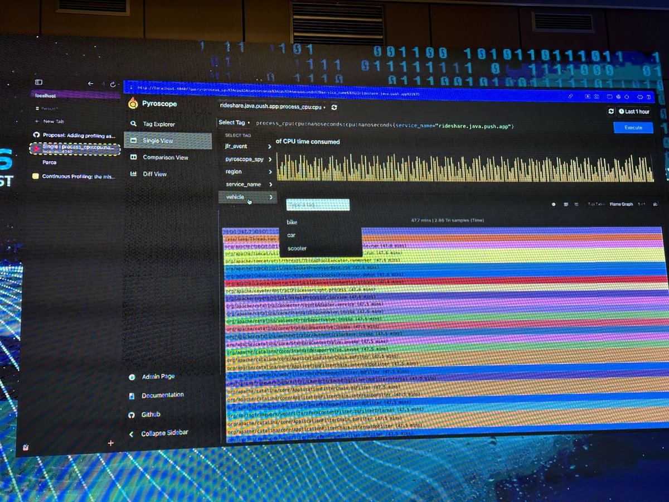Screen dimensions: 669x502
Task: Click the Diff View chart icon
Action: (x=133, y=174)
